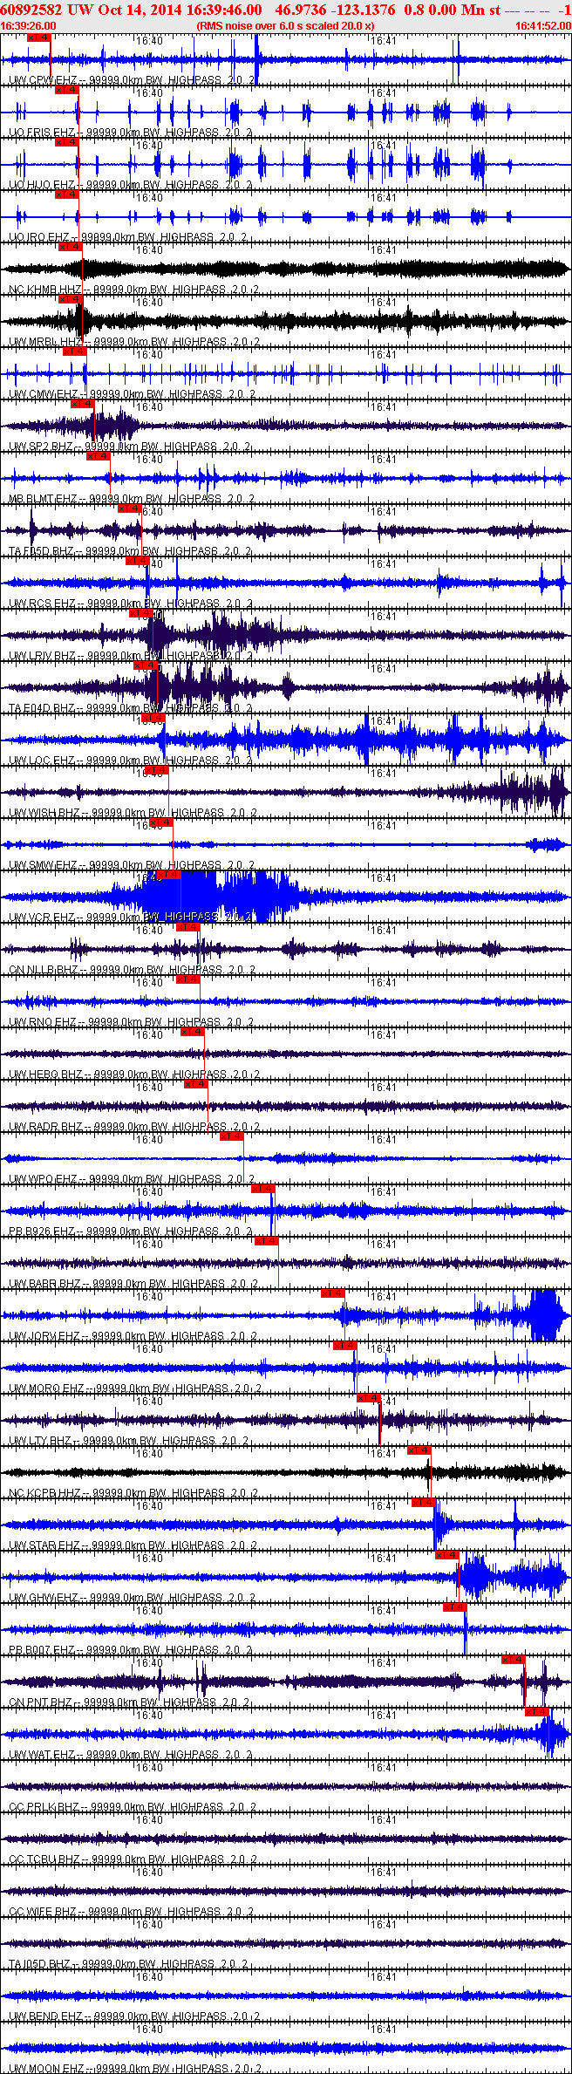572x2074 pixels.
Task: Click the end time 16:41:52.00 label
Action: (x=542, y=26)
